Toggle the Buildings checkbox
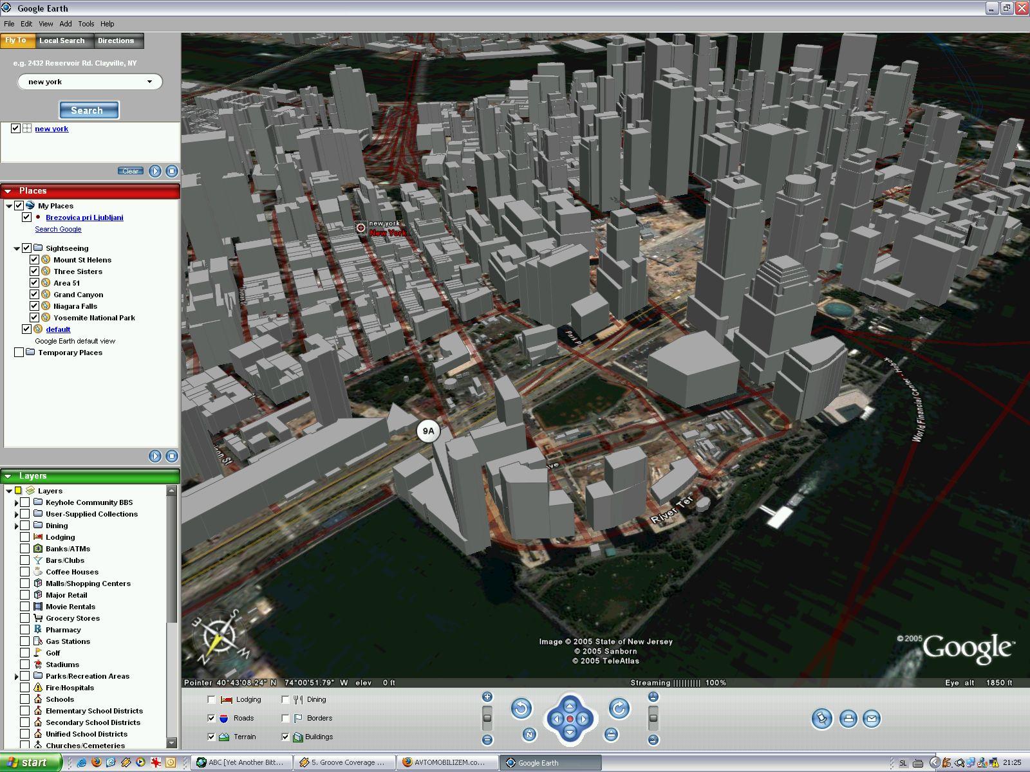Viewport: 1030px width, 772px height. pos(285,737)
